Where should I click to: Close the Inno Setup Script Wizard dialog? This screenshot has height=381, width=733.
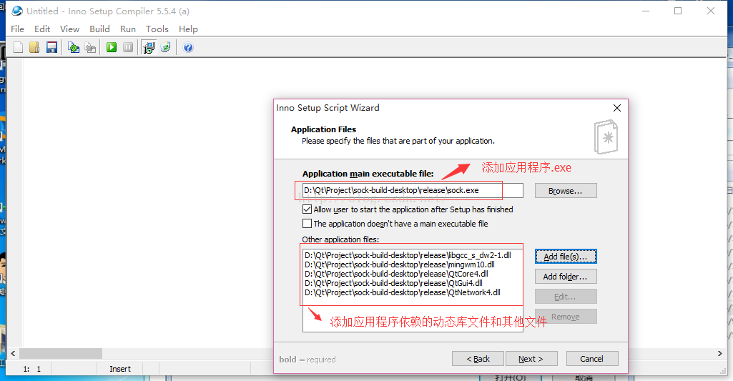[x=617, y=108]
